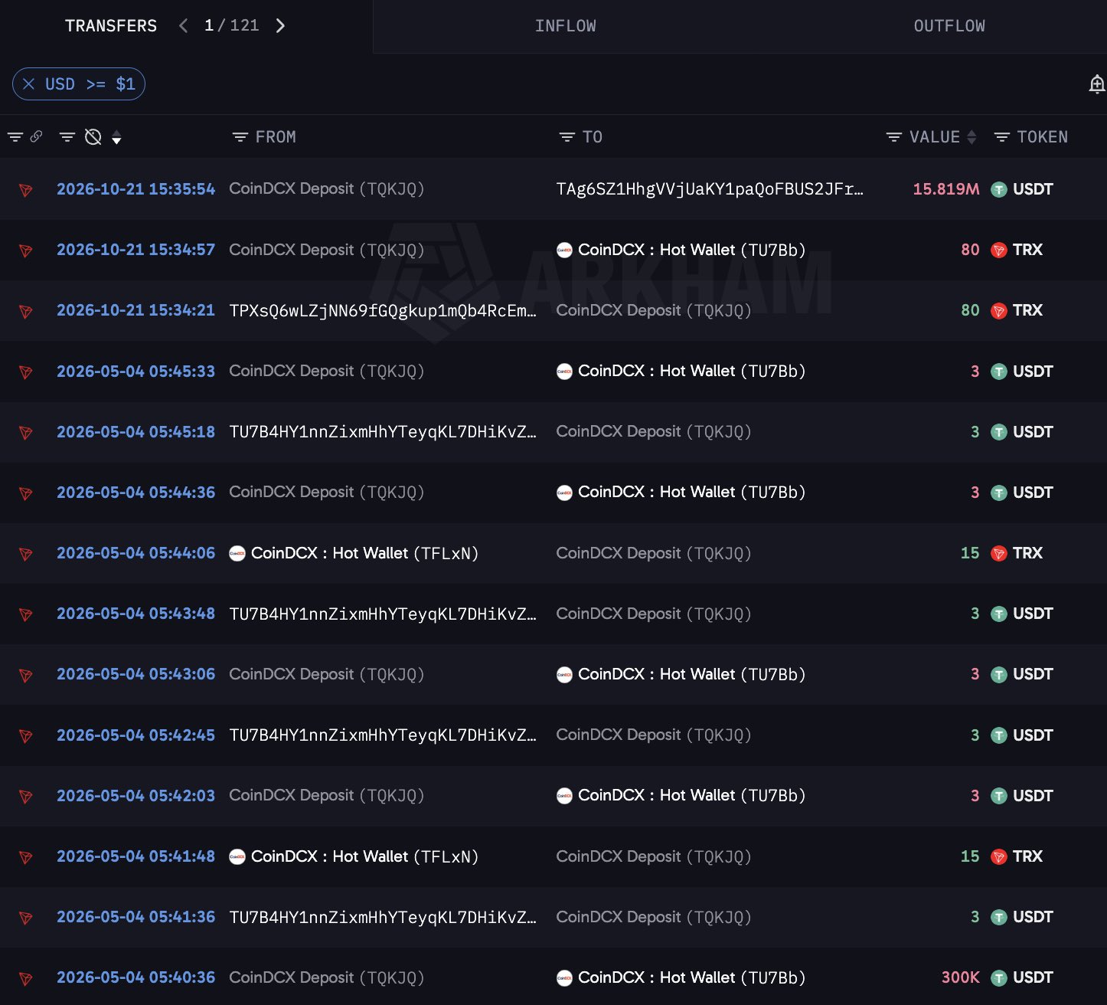Open Tron icon for 15:35:54 transfer
1107x1005 pixels.
pyautogui.click(x=25, y=190)
